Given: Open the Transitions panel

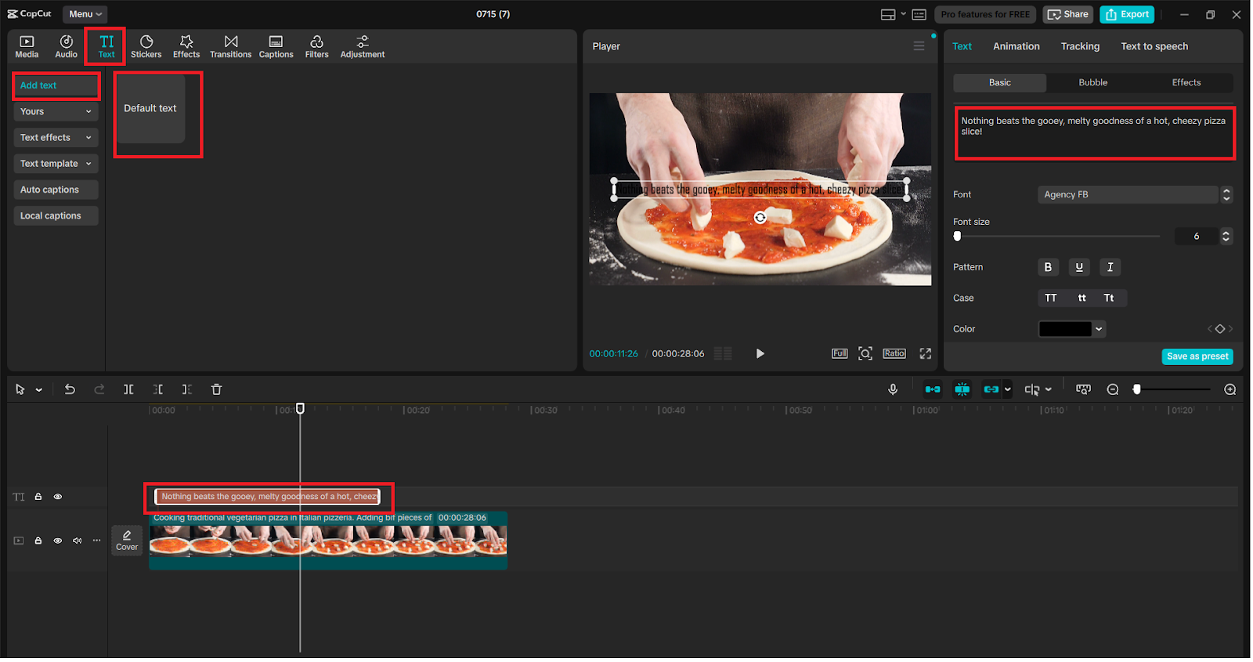Looking at the screenshot, I should click(x=230, y=46).
